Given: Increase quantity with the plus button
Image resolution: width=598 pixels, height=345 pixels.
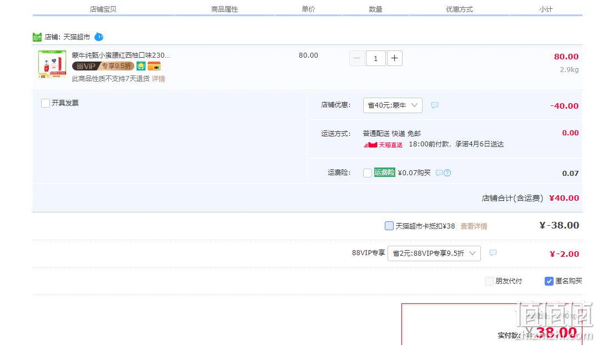Looking at the screenshot, I should coord(395,58).
